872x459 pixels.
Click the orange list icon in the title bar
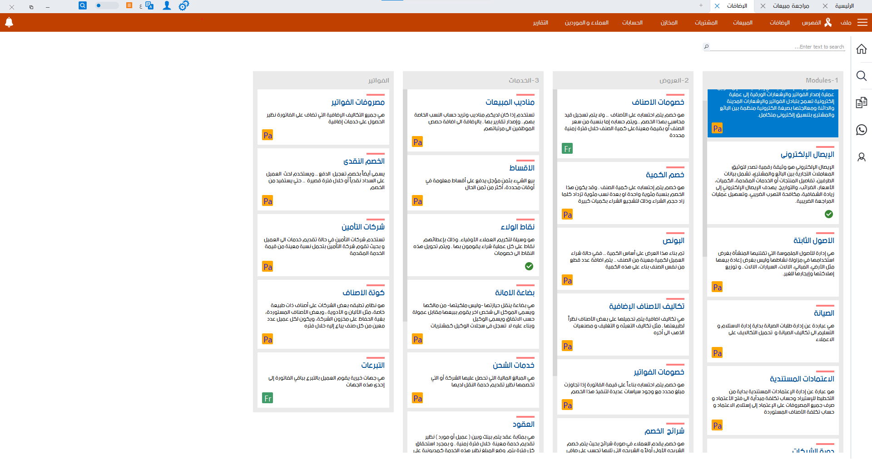pyautogui.click(x=129, y=5)
